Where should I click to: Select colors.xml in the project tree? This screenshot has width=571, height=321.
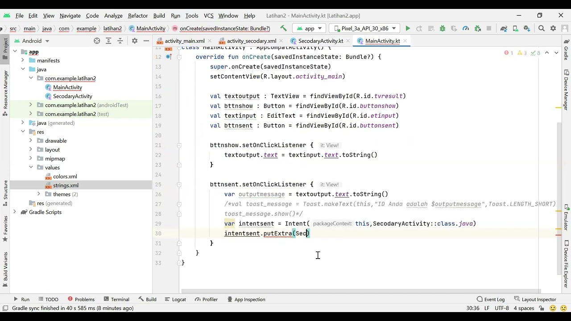[65, 177]
